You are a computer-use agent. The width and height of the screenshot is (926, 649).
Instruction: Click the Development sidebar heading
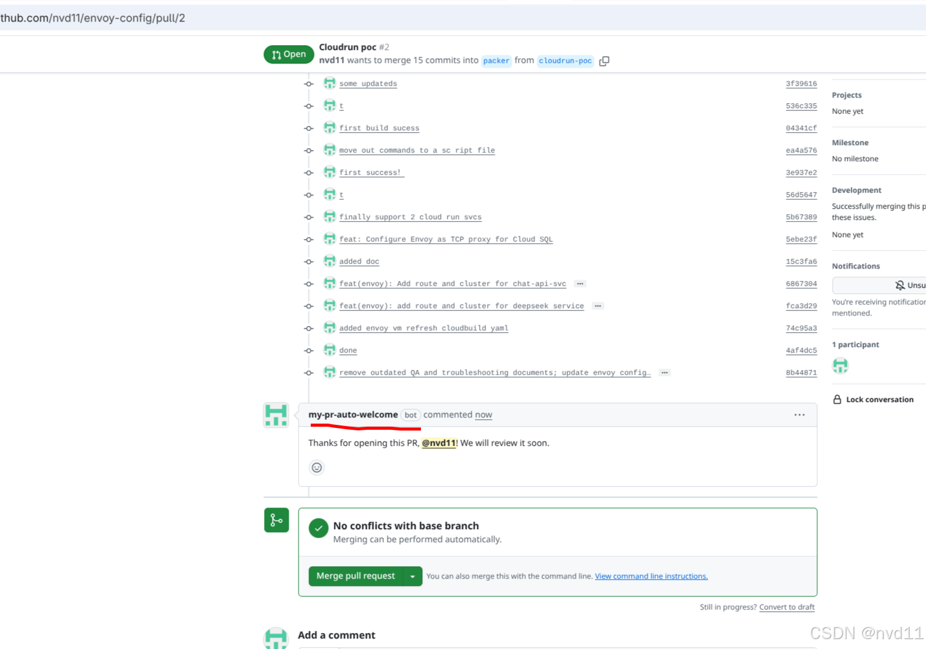click(857, 190)
